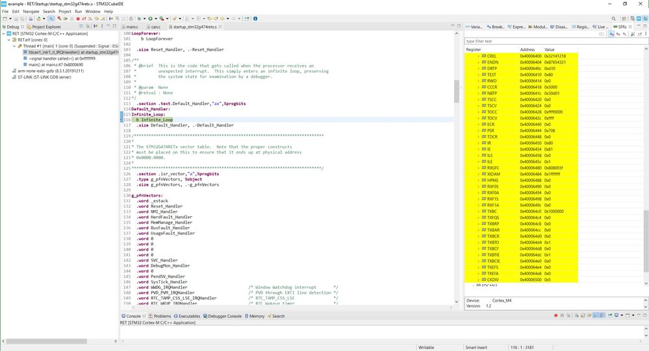Switch to the Executables tab
This screenshot has width=649, height=351.
coord(186,316)
